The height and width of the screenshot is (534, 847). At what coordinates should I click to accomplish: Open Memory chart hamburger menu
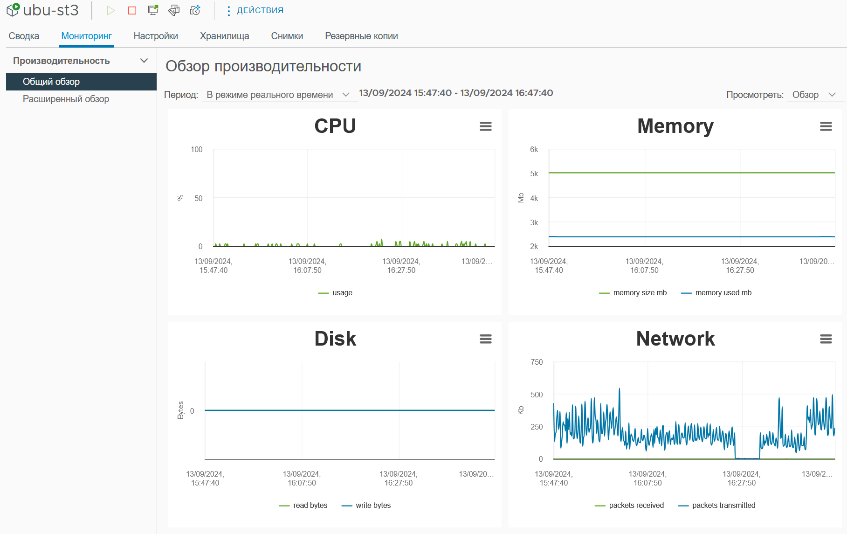[826, 126]
